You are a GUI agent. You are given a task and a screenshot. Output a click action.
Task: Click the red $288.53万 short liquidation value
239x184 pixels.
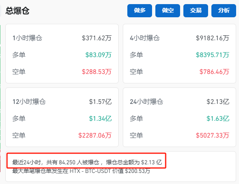pyautogui.click(x=97, y=72)
